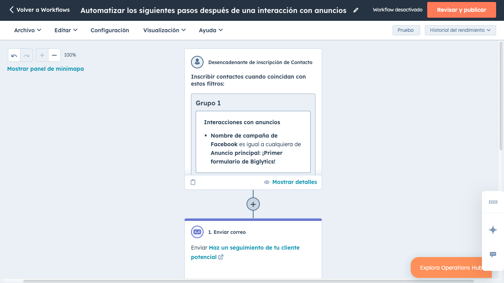Viewport: 504px width, 283px height.
Task: Open the Ayuda menu
Action: tap(211, 30)
